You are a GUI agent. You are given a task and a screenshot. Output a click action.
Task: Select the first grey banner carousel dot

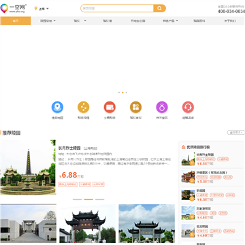coord(119,93)
